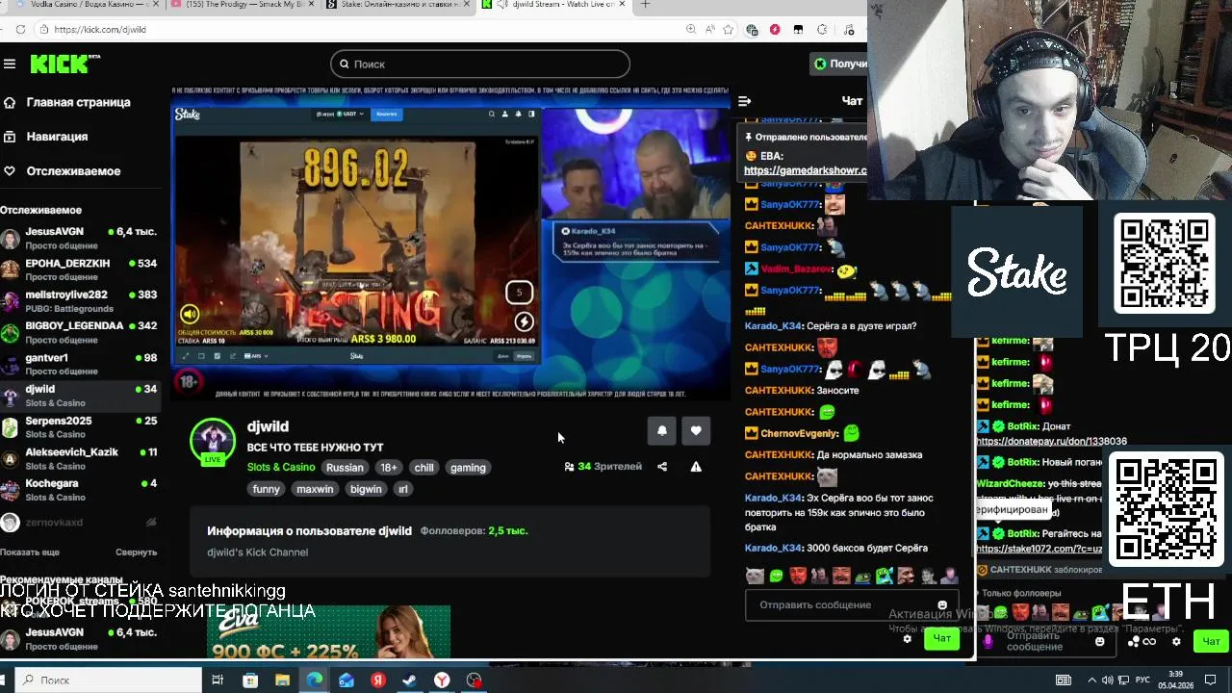Click the lightning turbo icon in the game
This screenshot has height=693, width=1232.
pos(524,321)
